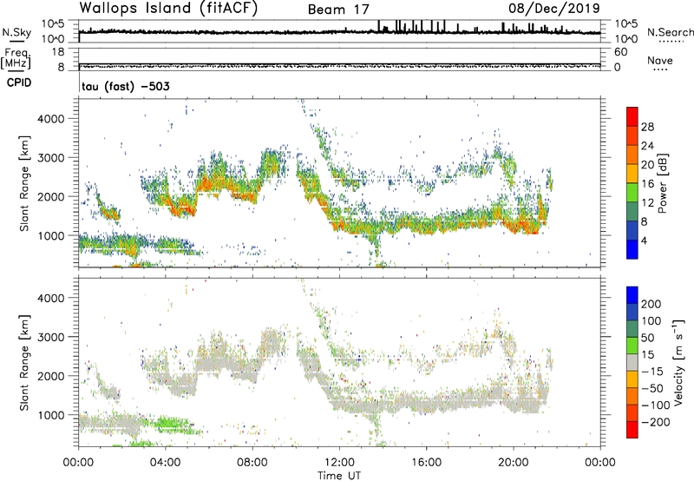Click the 'CPID' label

[19, 82]
